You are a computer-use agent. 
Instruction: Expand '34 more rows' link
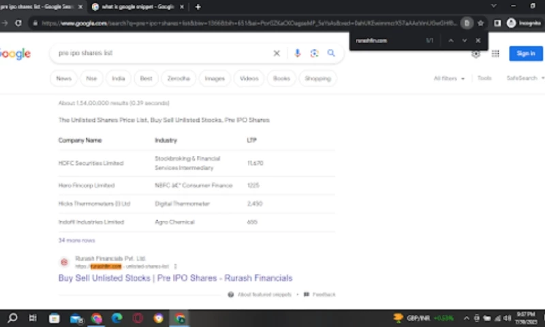pyautogui.click(x=76, y=240)
